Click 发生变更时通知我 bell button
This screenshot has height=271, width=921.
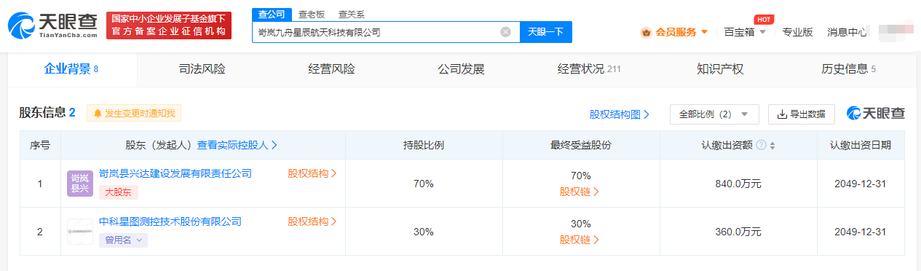pos(134,114)
